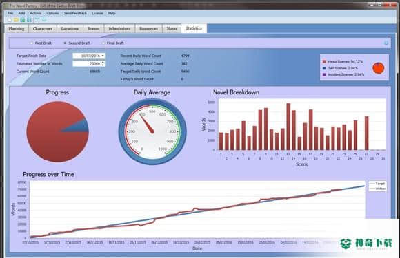Open the Actions menu

tap(35, 13)
